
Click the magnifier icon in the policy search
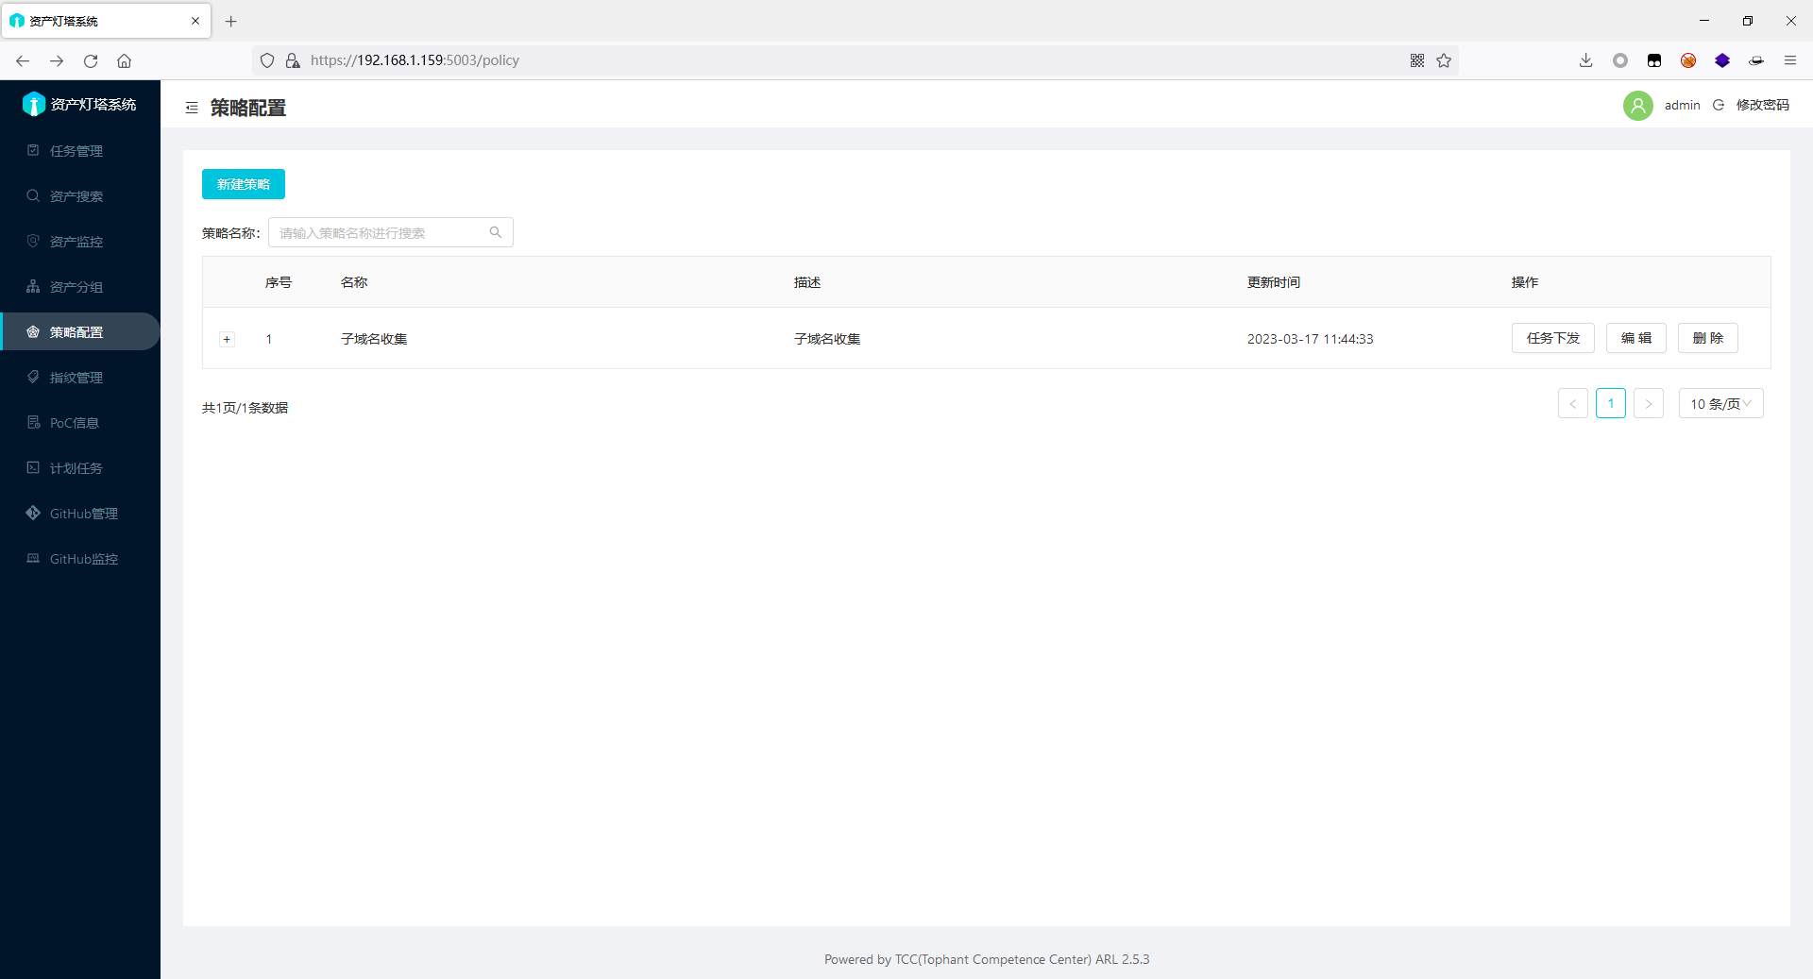(x=496, y=232)
